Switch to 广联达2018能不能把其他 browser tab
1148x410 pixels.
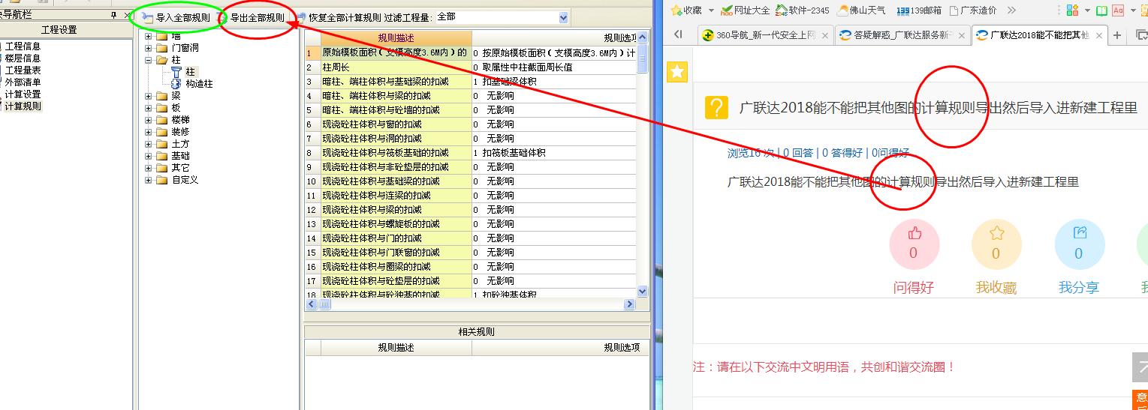(x=1039, y=35)
